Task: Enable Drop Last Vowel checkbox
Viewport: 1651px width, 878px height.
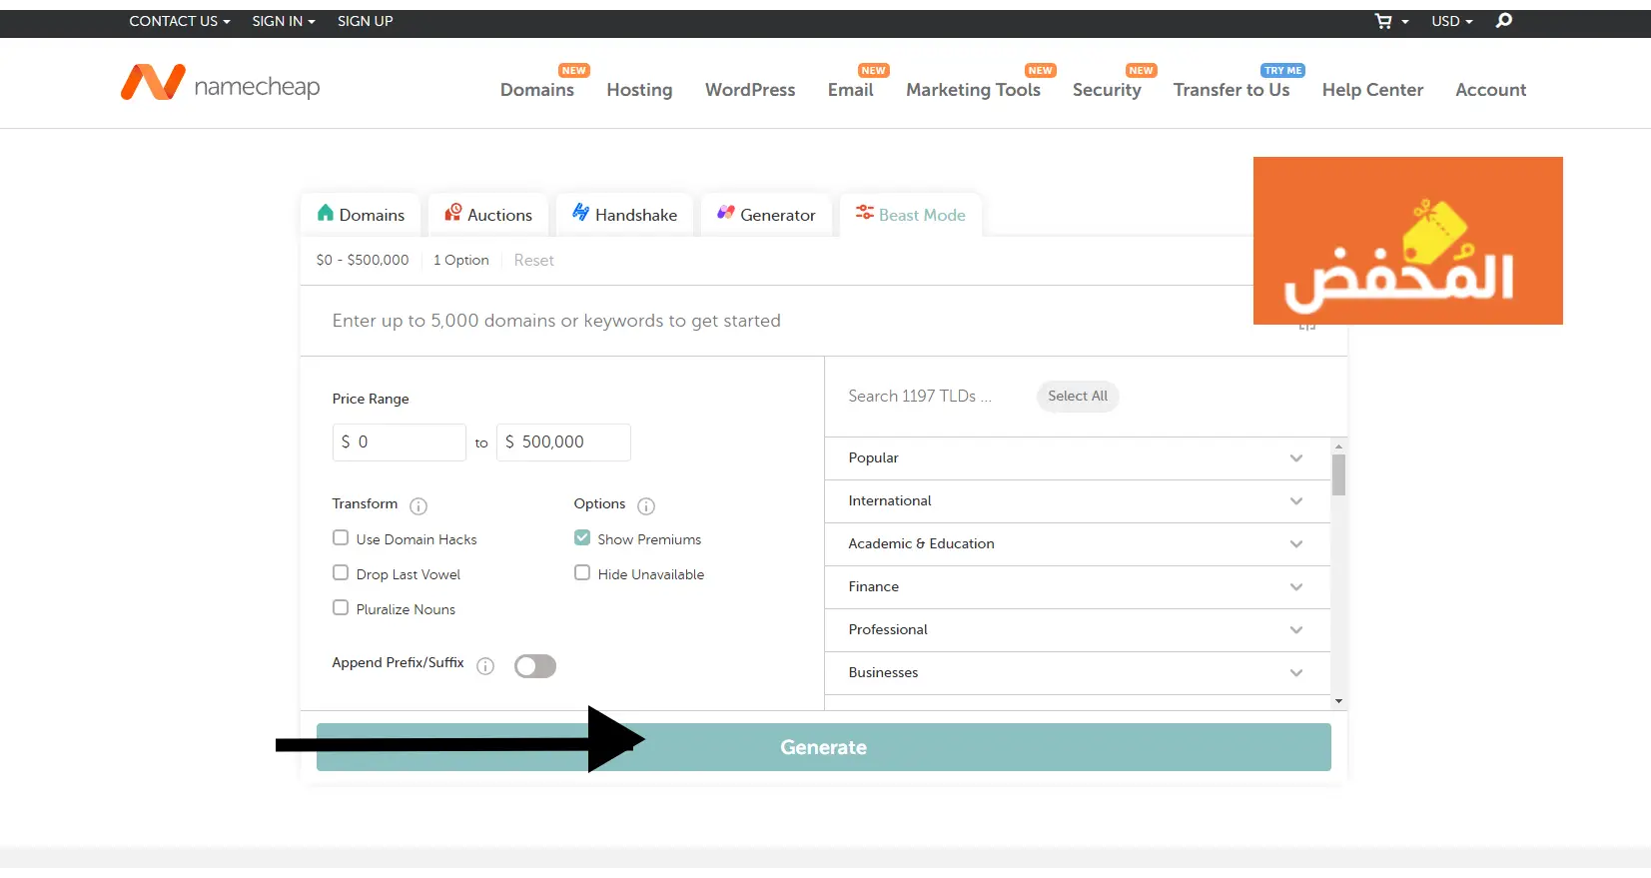Action: 341,573
